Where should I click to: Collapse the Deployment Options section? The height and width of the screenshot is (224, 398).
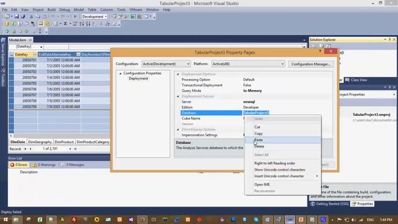[178, 74]
